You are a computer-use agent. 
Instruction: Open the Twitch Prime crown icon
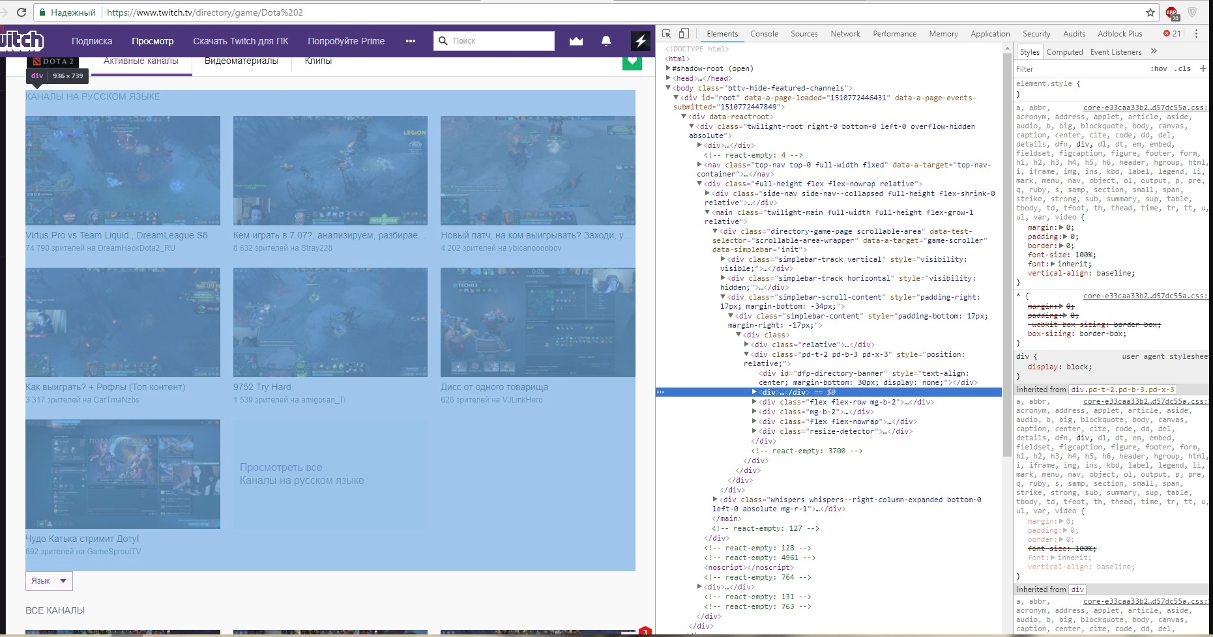point(576,41)
